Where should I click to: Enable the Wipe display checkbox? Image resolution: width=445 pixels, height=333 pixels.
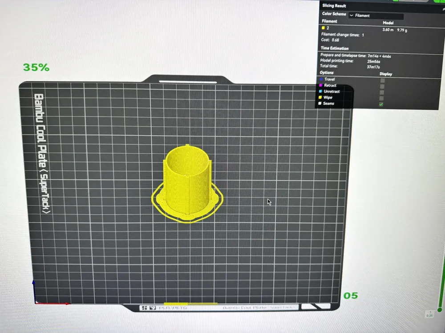tap(382, 98)
